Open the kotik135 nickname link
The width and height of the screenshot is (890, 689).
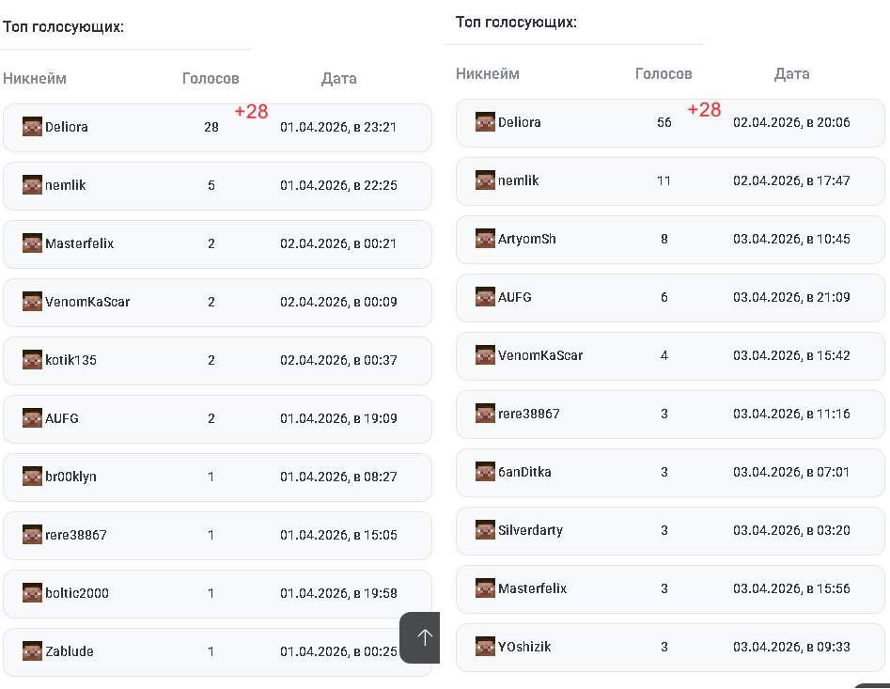click(x=70, y=360)
